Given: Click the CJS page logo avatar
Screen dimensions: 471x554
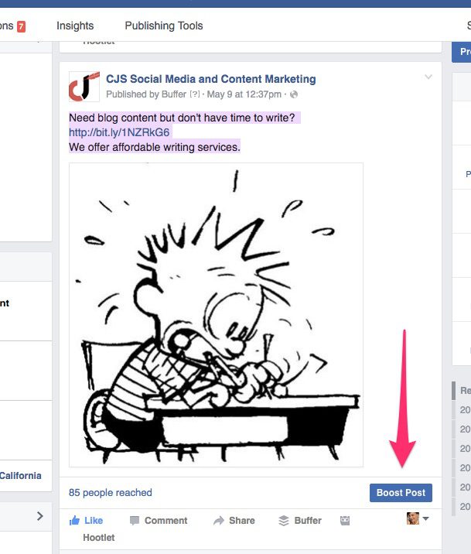Looking at the screenshot, I should 84,87.
